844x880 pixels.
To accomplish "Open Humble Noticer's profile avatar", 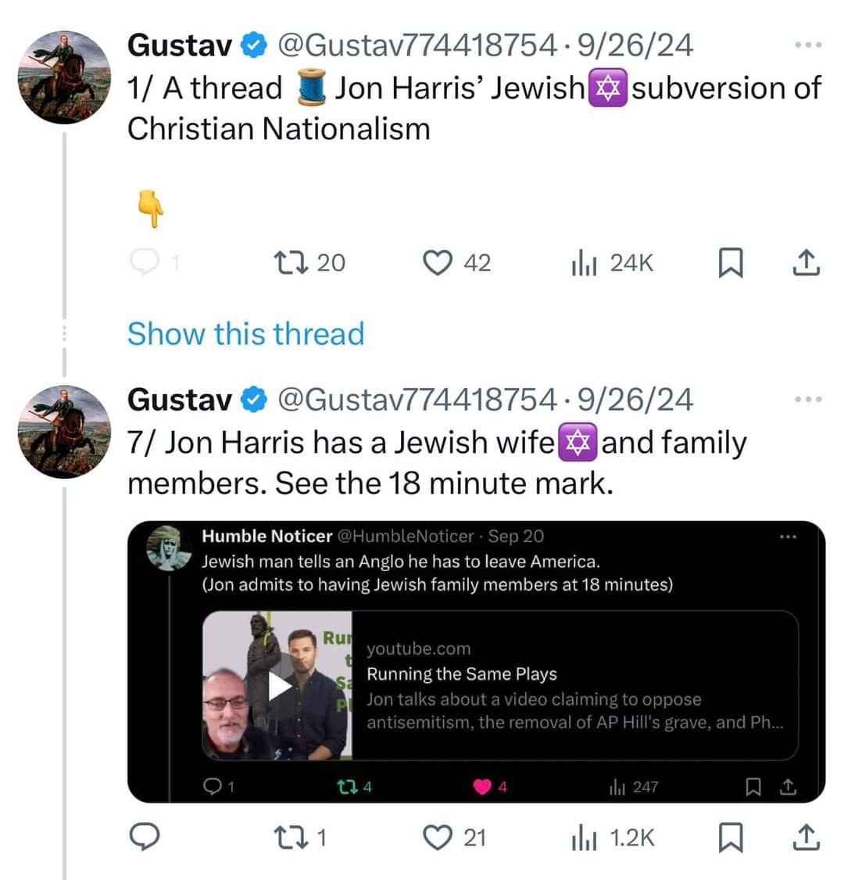I will (x=166, y=548).
